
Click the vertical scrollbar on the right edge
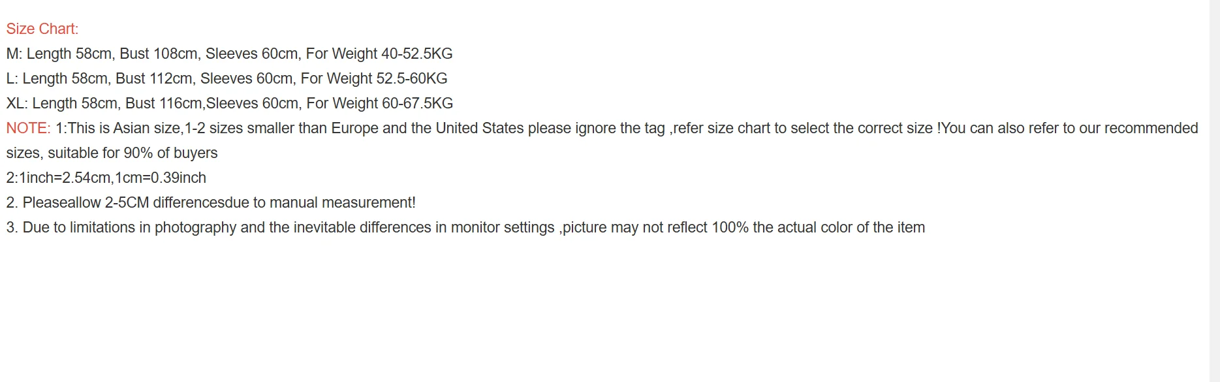tap(1214, 191)
